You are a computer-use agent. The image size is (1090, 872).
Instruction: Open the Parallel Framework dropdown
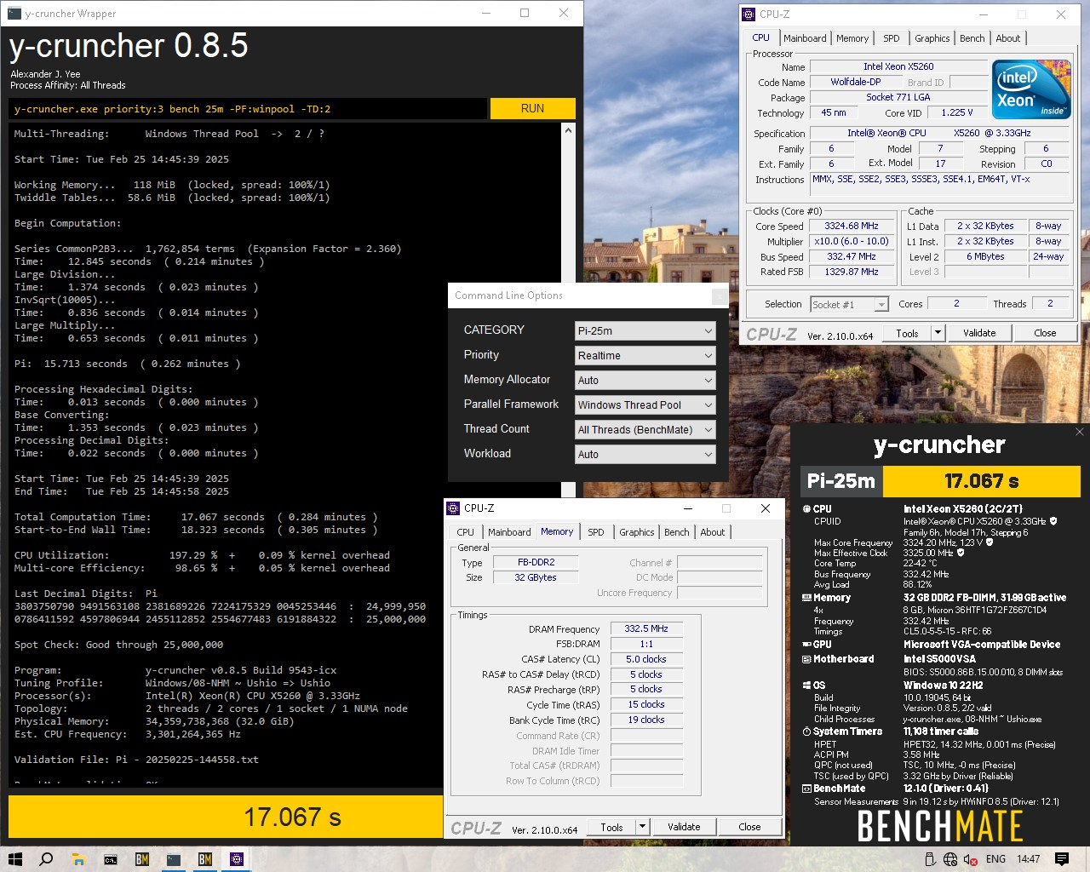pyautogui.click(x=645, y=404)
